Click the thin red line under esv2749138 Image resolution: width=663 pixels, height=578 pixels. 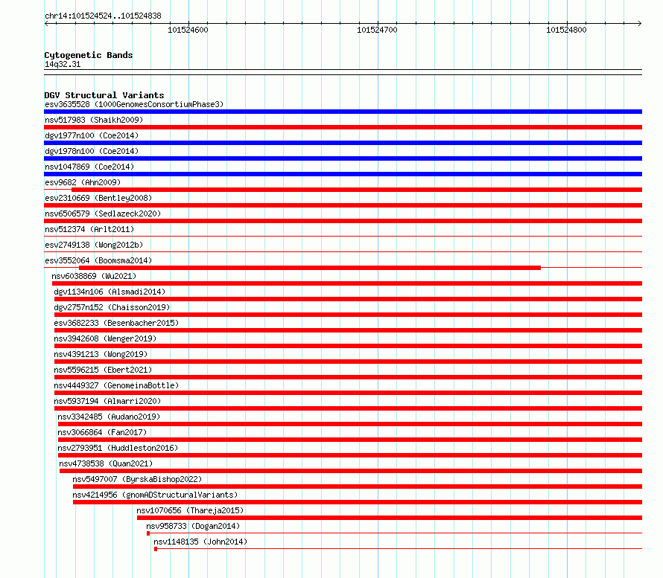click(343, 252)
